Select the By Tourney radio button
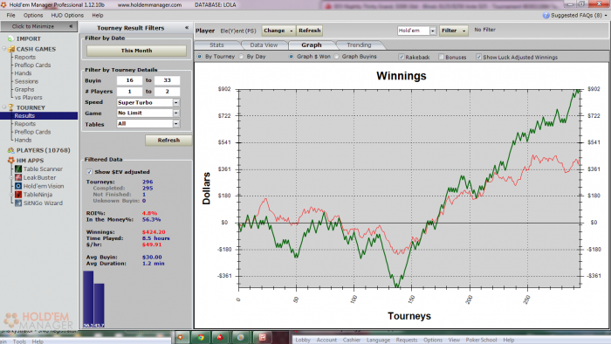 (200, 57)
